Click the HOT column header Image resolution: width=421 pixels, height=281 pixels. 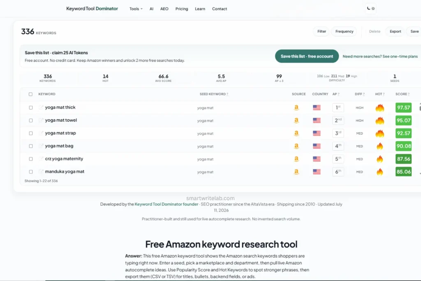[x=379, y=94]
